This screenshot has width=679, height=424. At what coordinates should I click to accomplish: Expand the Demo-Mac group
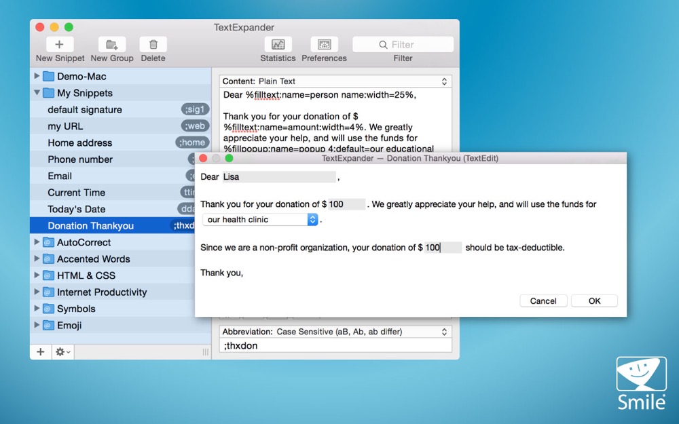click(37, 76)
